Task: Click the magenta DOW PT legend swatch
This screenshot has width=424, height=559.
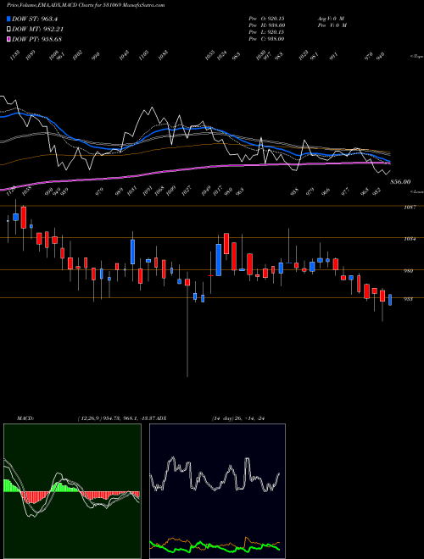Action: click(x=8, y=39)
